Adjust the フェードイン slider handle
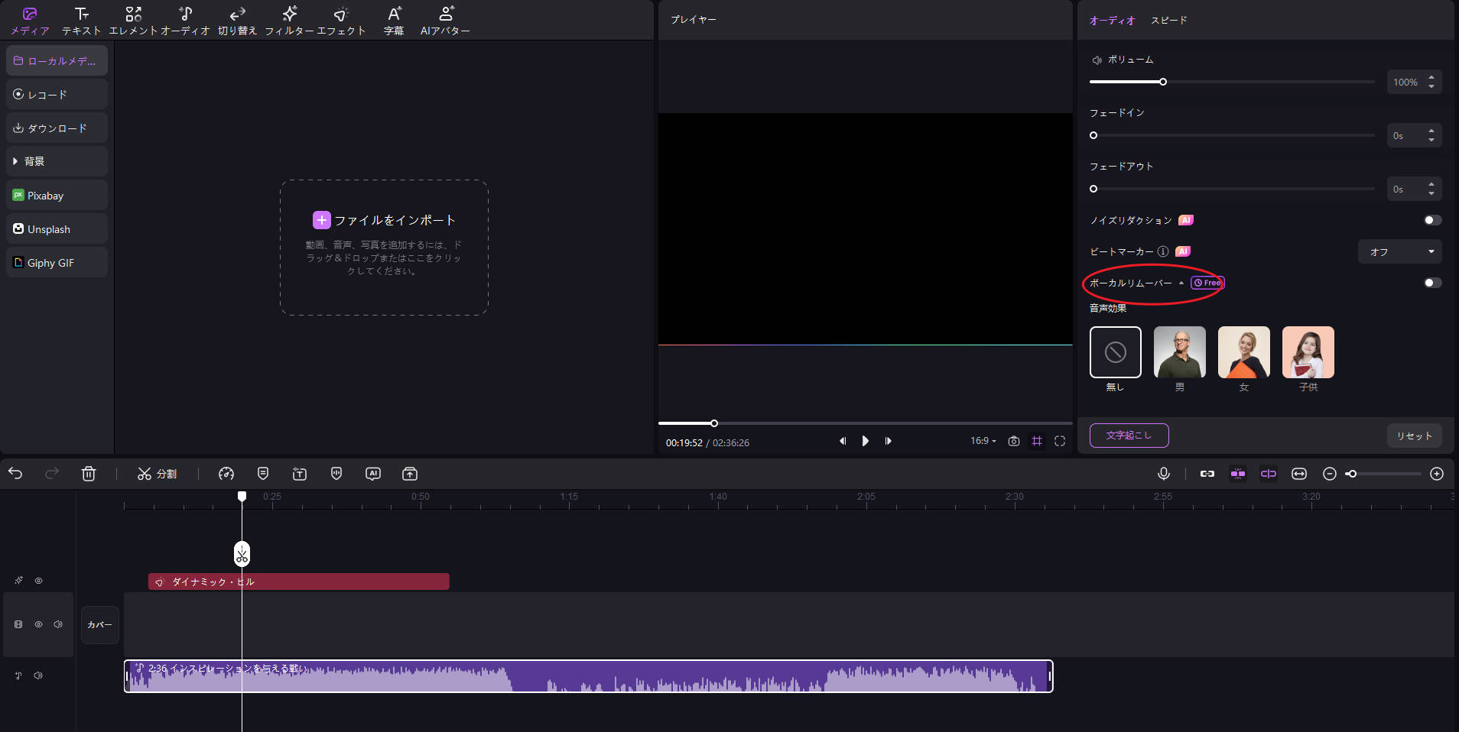The height and width of the screenshot is (732, 1459). [x=1093, y=135]
